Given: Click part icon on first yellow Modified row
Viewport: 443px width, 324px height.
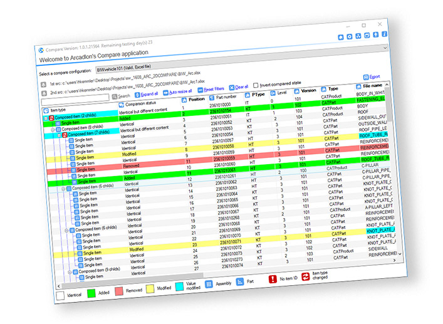Looking at the screenshot, I should [73, 158].
